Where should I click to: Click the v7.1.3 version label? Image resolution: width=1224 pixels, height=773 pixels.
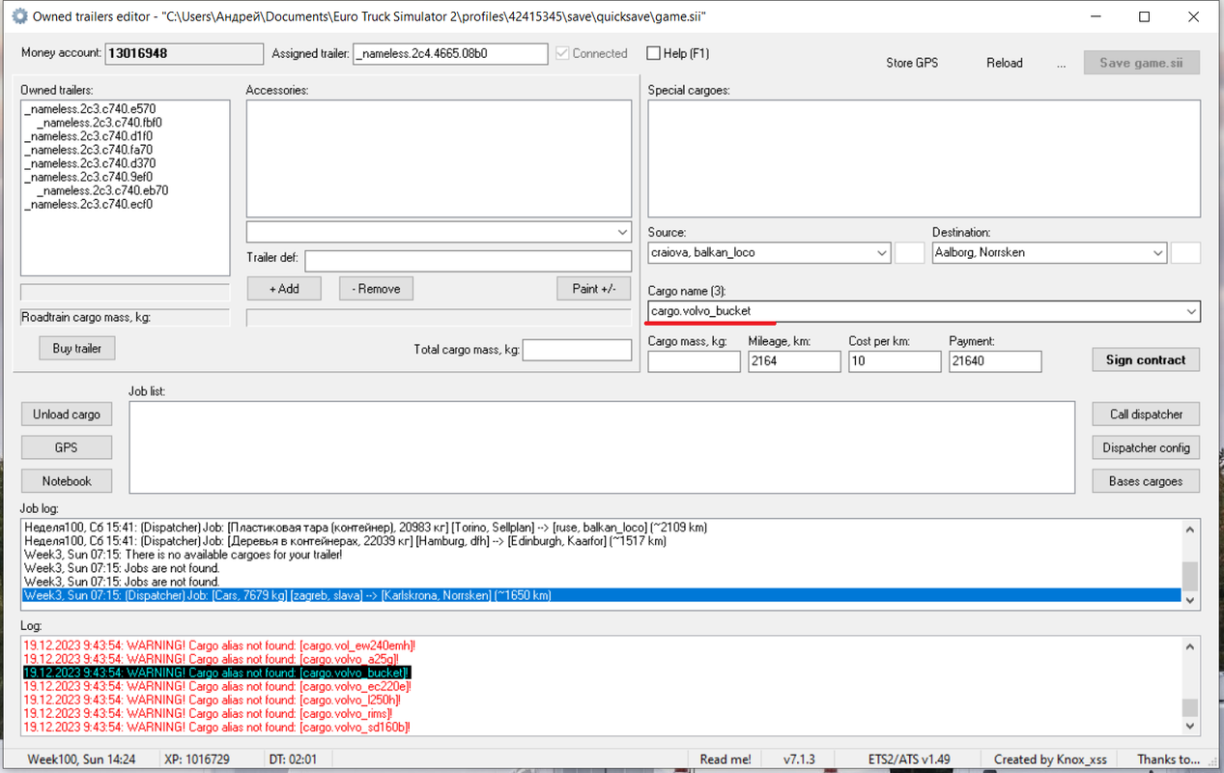pos(799,759)
